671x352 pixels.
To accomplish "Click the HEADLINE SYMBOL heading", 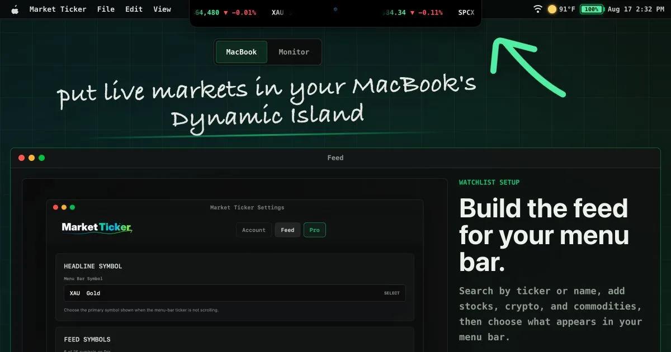I will [93, 267].
